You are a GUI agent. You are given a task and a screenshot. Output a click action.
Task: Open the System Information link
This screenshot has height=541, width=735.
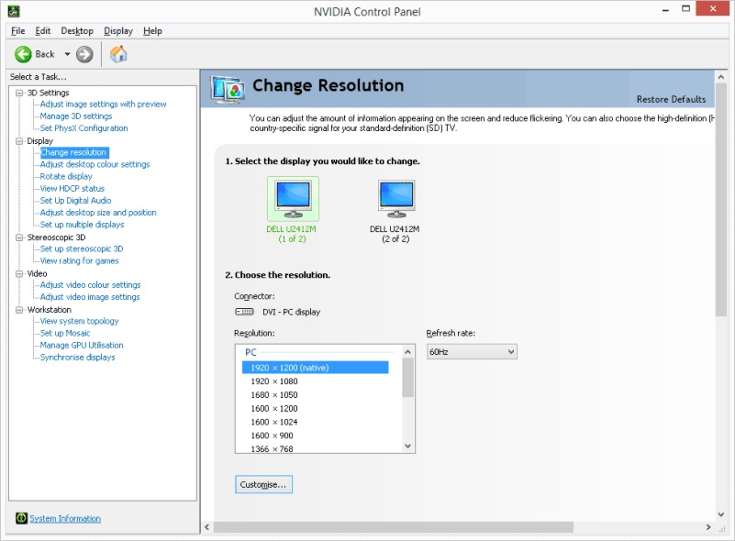click(65, 518)
